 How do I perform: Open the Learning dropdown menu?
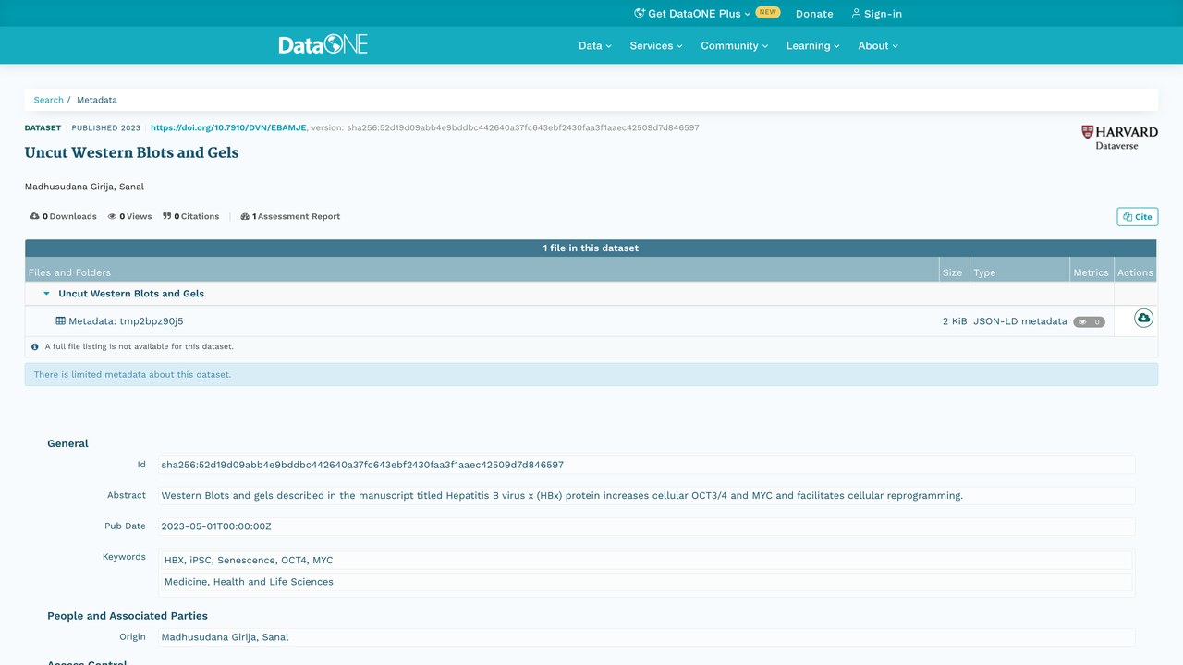point(813,45)
